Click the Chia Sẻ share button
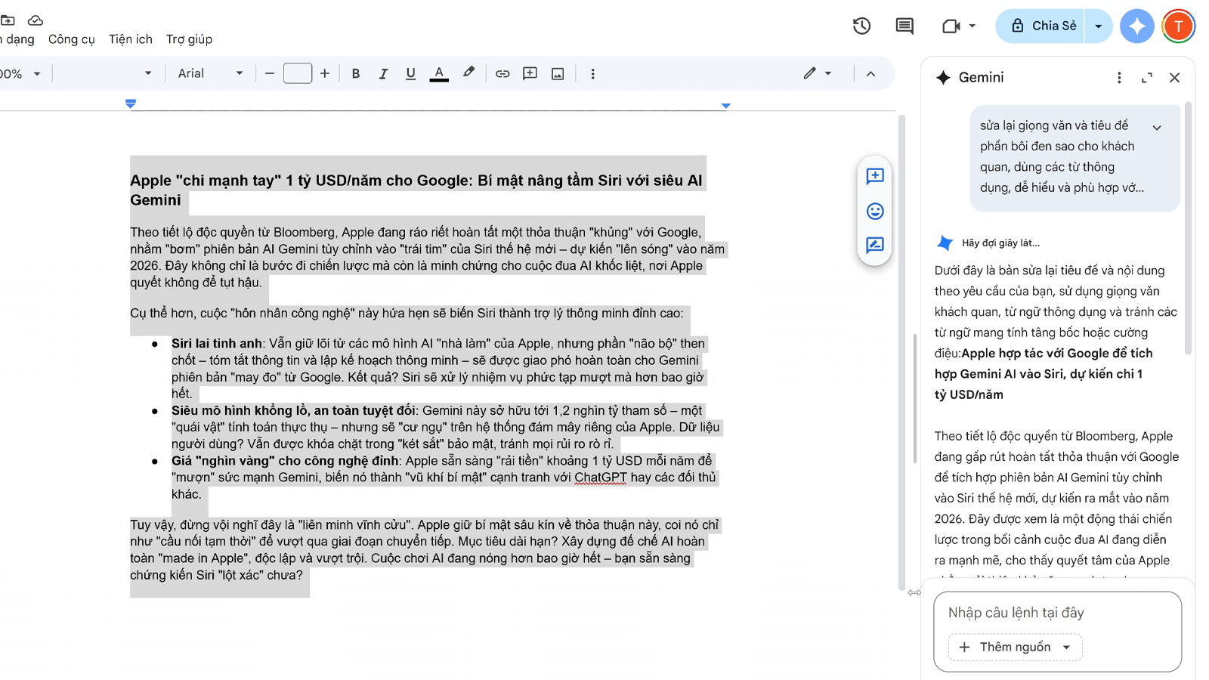 coord(1043,26)
